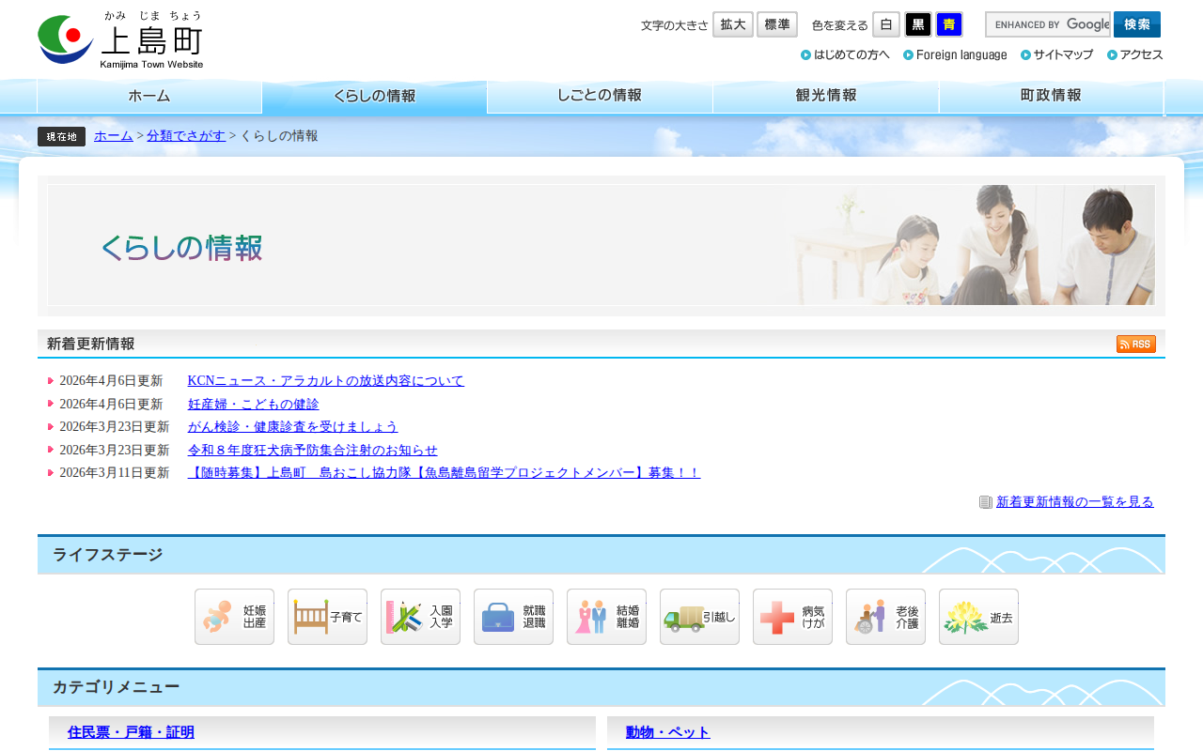Viewport: 1203px width, 751px height.
Task: Open 島おこし協力隊 recruitment link
Action: (445, 473)
